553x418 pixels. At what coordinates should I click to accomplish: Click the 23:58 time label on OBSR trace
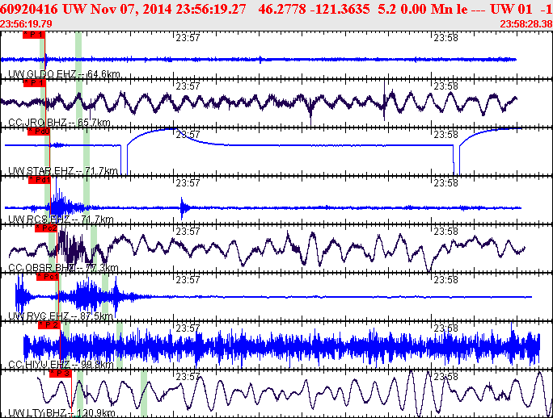[445, 232]
